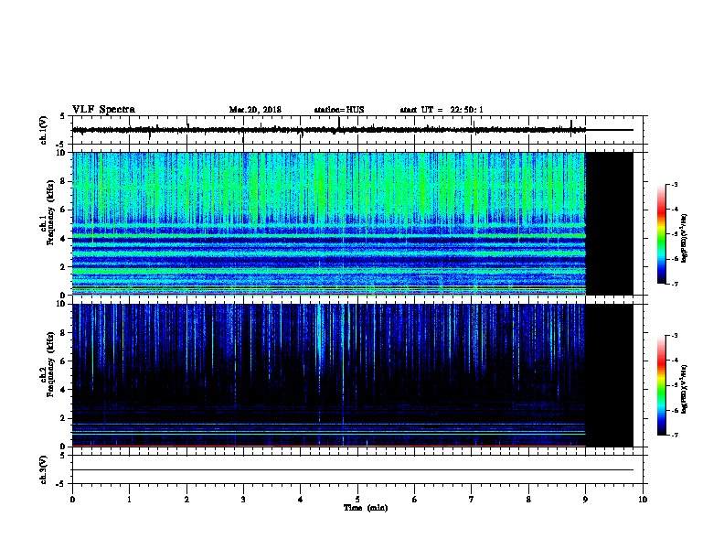The image size is (724, 560).
Task: Click the ch.1 "Frequency (kHz)" axis label
Action: [x=50, y=213]
